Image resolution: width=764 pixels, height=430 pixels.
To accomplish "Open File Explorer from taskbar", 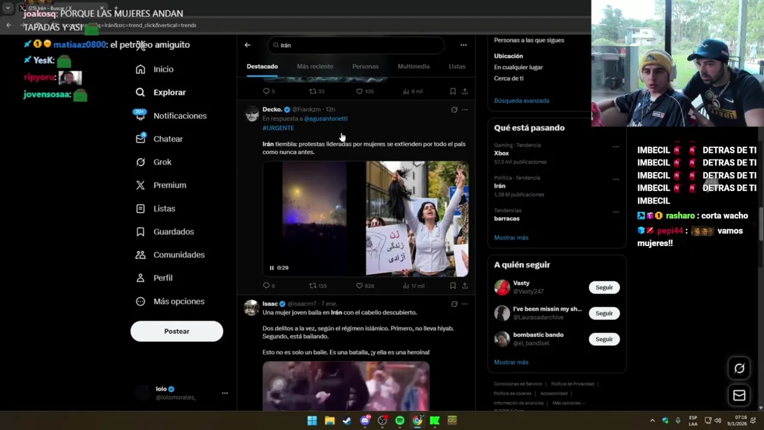I will pos(329,420).
